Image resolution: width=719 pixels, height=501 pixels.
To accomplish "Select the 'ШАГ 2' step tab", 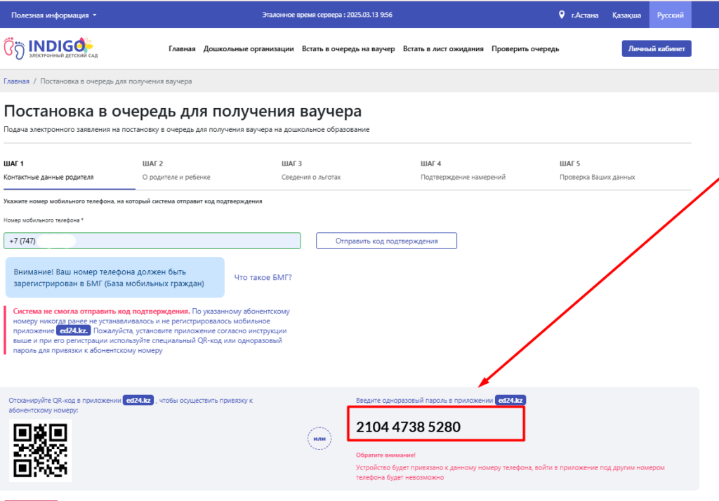I will click(x=176, y=170).
